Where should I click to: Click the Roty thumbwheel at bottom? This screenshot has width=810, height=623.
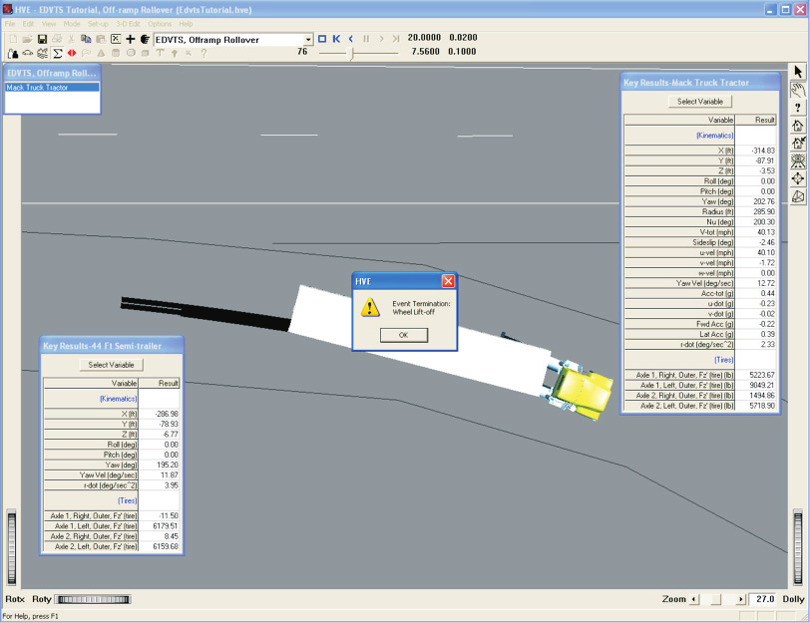[x=93, y=599]
